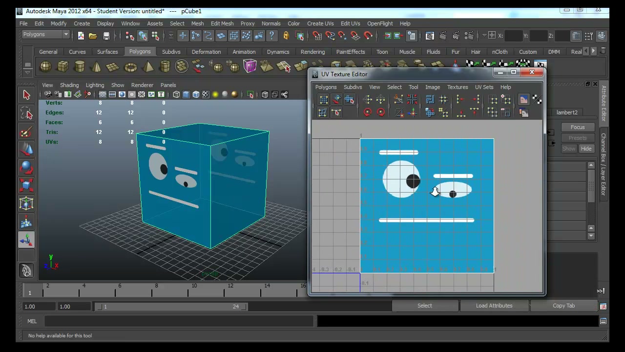625x352 pixels.
Task: Switch to the Deformation shelf tab
Action: click(206, 52)
